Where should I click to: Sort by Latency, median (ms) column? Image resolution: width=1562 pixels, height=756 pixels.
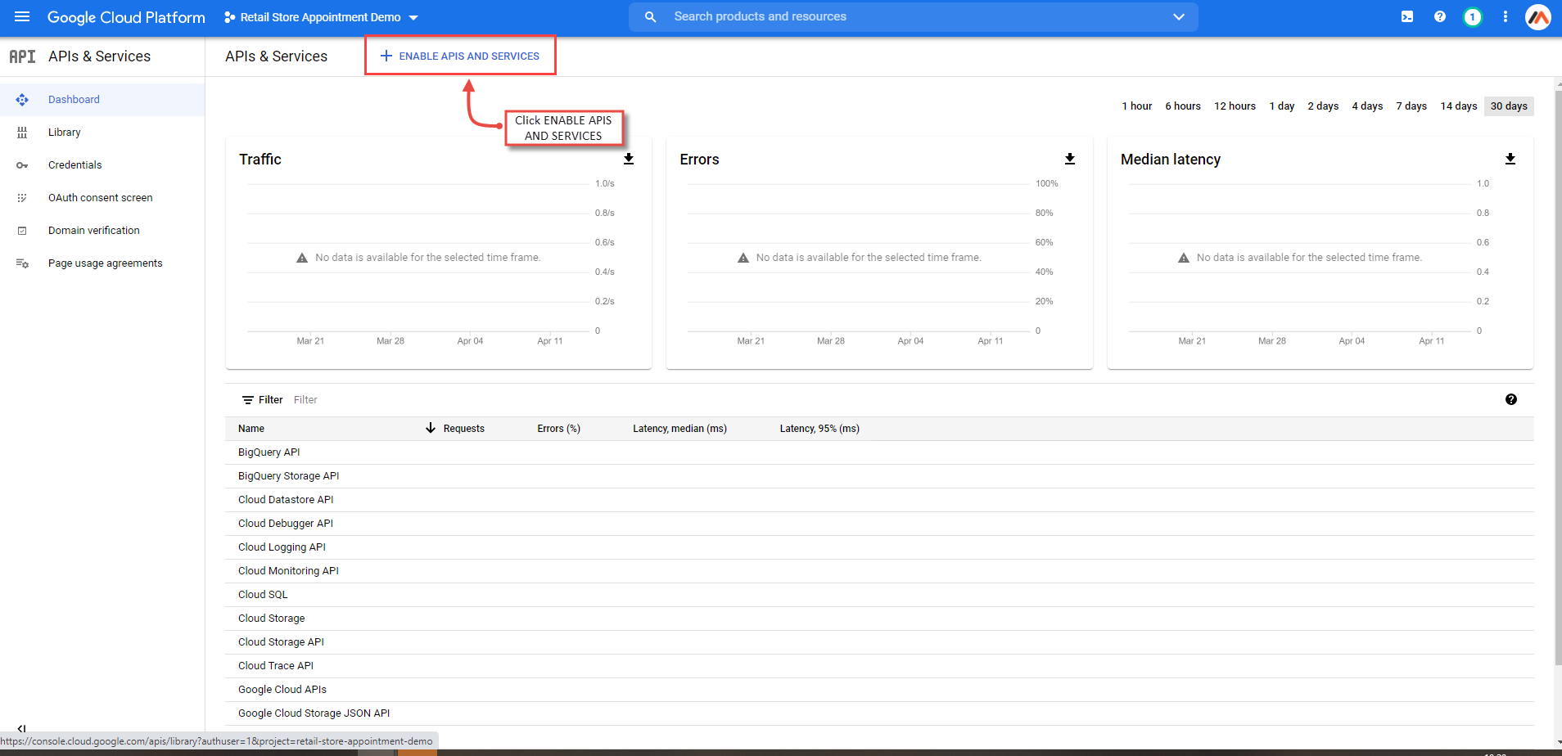click(x=679, y=429)
